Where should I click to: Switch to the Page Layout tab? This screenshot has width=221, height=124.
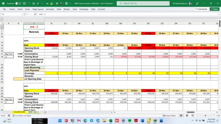38,9
